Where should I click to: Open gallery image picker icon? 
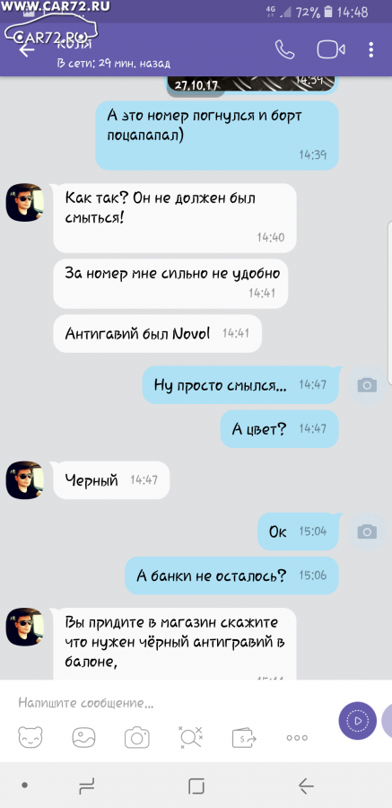tap(83, 737)
